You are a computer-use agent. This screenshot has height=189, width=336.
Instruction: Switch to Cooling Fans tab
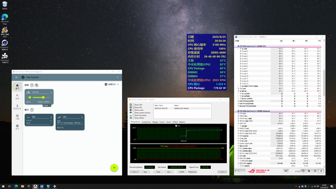pyautogui.click(x=146, y=122)
